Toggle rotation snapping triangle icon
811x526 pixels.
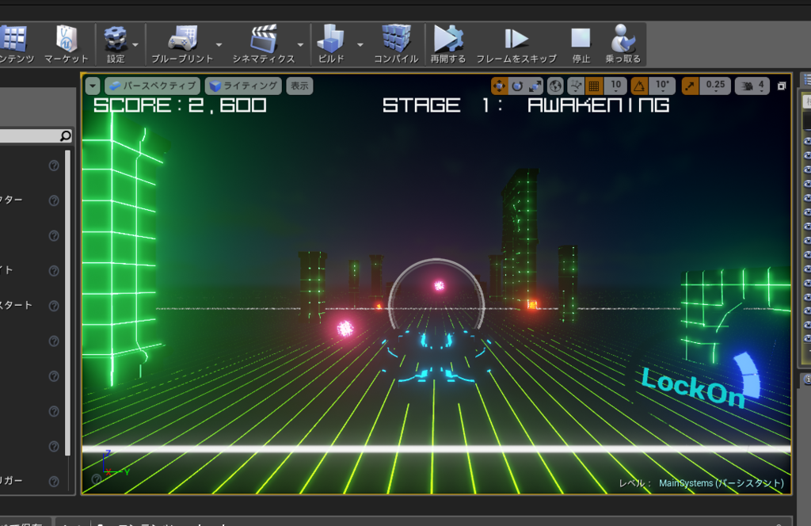coord(639,86)
